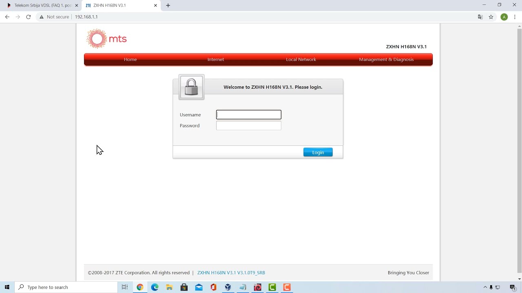Close the ZXHN H168N V3.1 tab
Viewport: 522px width, 293px height.
point(155,6)
